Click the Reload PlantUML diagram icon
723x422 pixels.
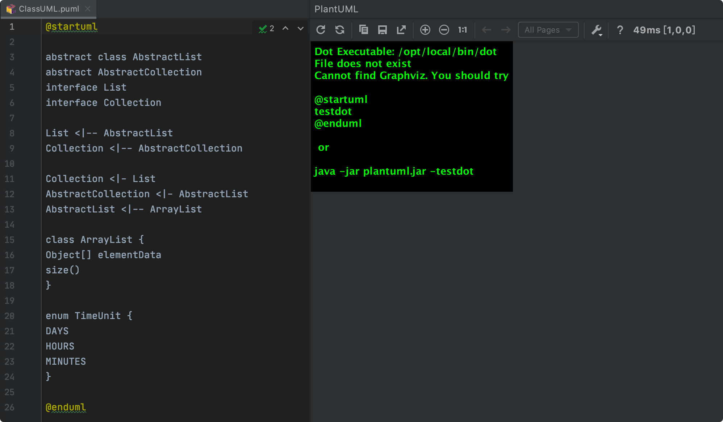(x=321, y=30)
